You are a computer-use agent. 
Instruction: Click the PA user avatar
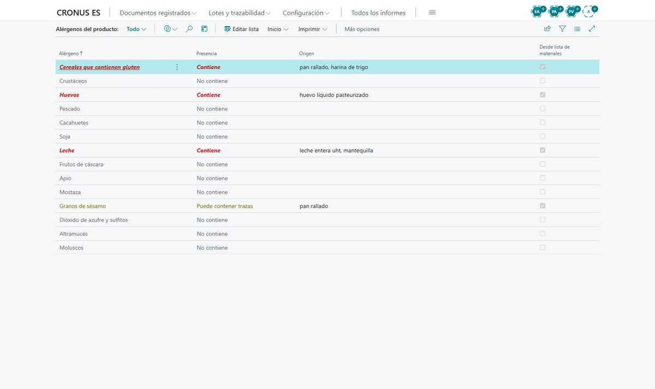[x=555, y=11]
